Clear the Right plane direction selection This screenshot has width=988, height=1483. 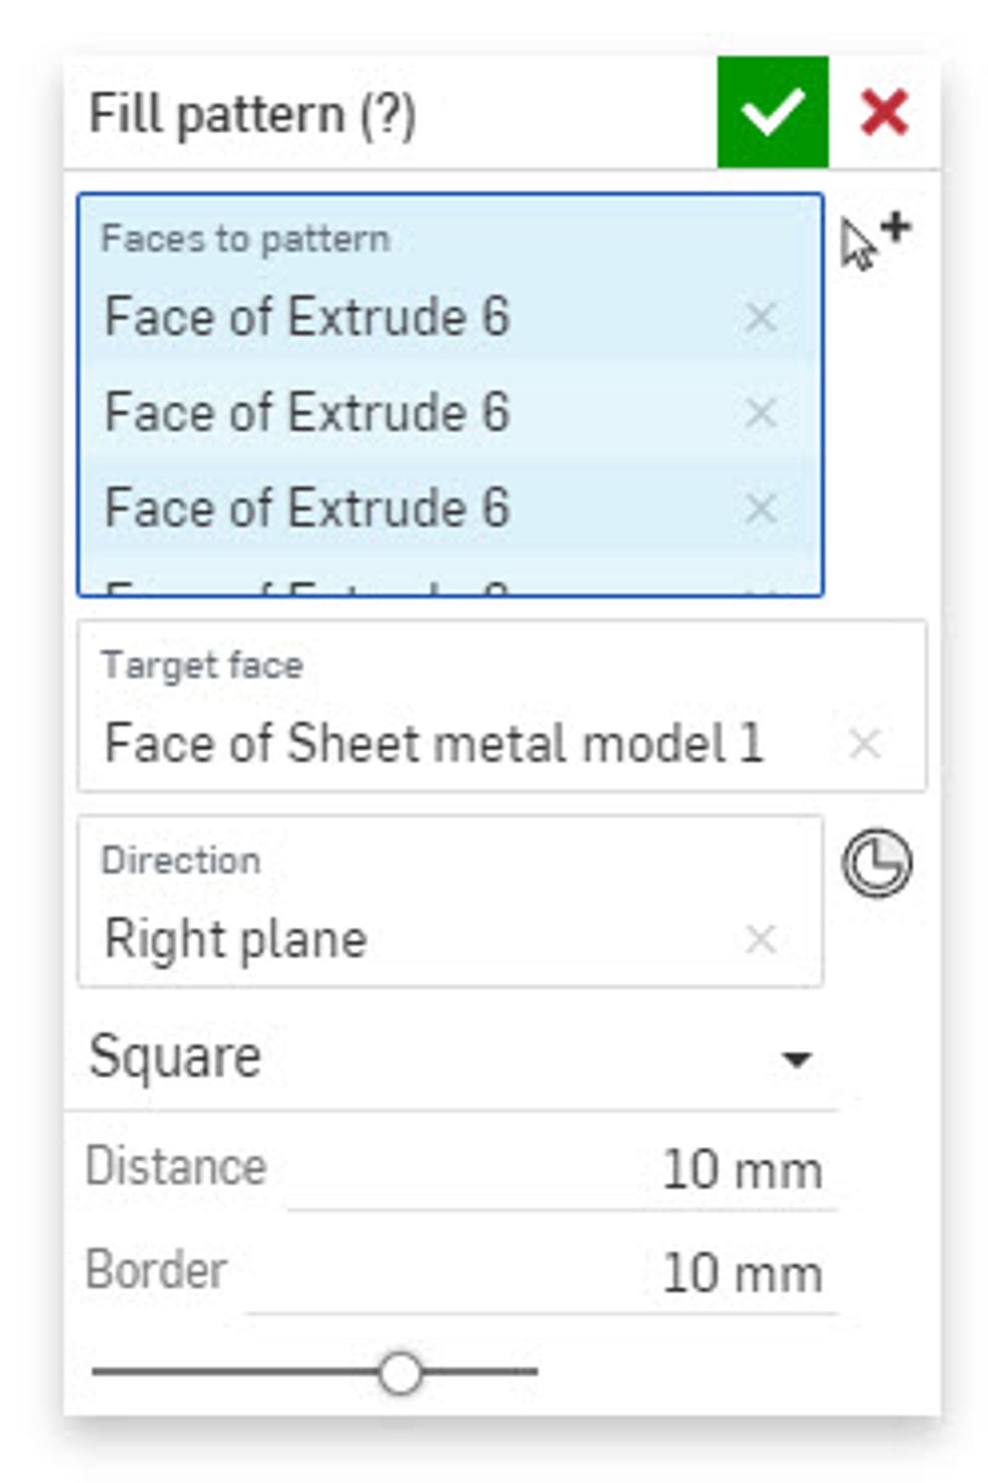[761, 939]
